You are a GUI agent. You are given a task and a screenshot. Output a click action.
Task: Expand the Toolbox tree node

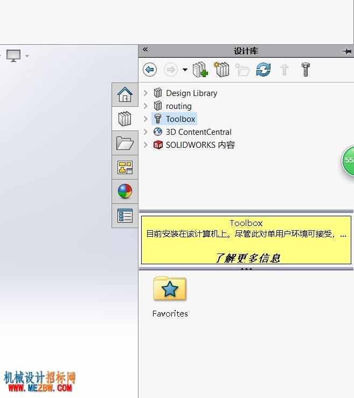[x=145, y=119]
